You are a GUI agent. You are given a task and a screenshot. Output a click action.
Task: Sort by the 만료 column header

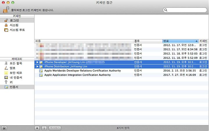point(180,41)
